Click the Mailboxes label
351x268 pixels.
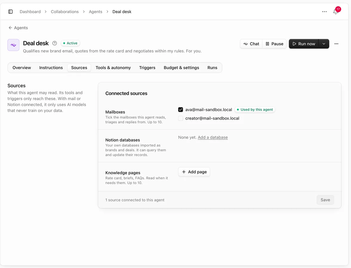pyautogui.click(x=115, y=112)
